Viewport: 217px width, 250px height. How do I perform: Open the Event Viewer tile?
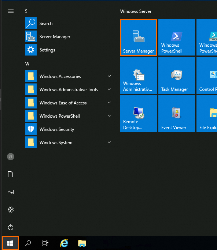tap(177, 114)
